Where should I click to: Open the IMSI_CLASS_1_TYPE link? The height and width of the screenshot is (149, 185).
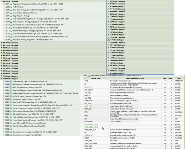point(92,127)
